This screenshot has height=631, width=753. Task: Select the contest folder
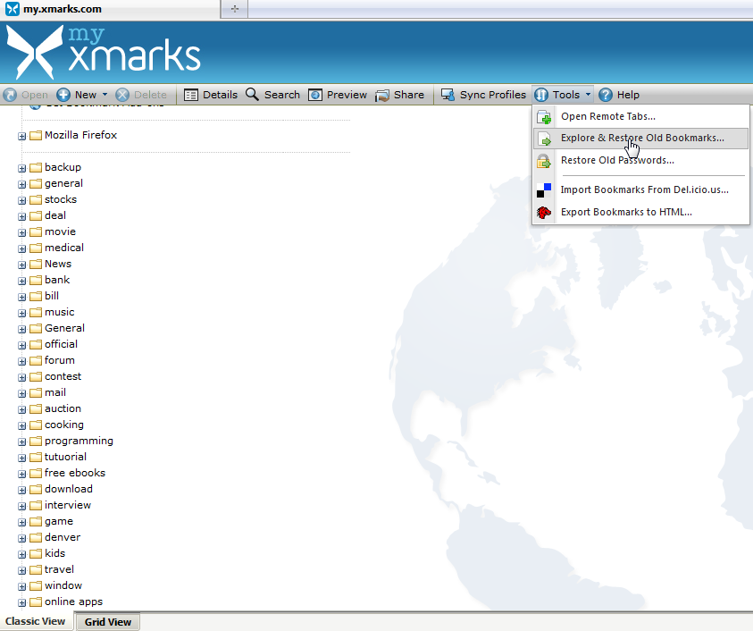pos(63,376)
